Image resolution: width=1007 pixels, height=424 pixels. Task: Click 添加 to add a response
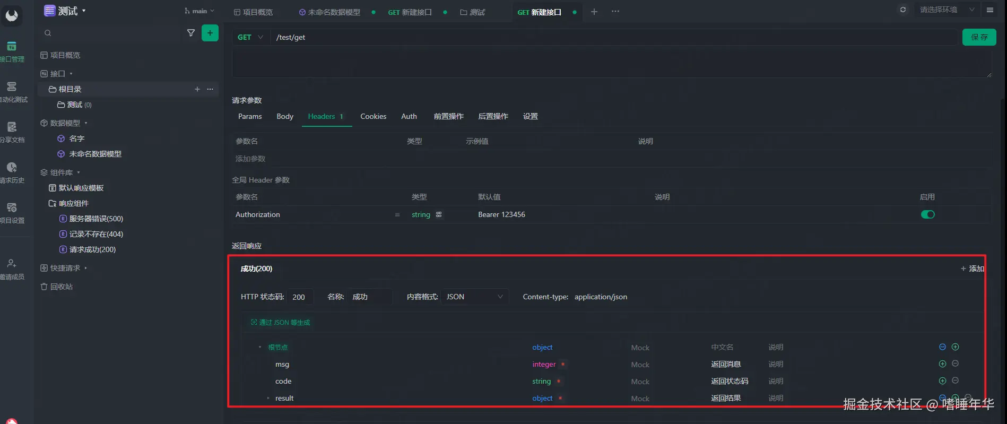(973, 269)
